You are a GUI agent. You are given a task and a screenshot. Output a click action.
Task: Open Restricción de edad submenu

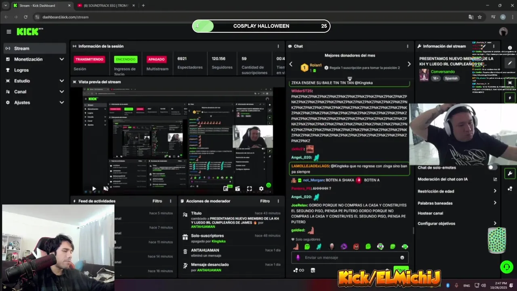457,191
